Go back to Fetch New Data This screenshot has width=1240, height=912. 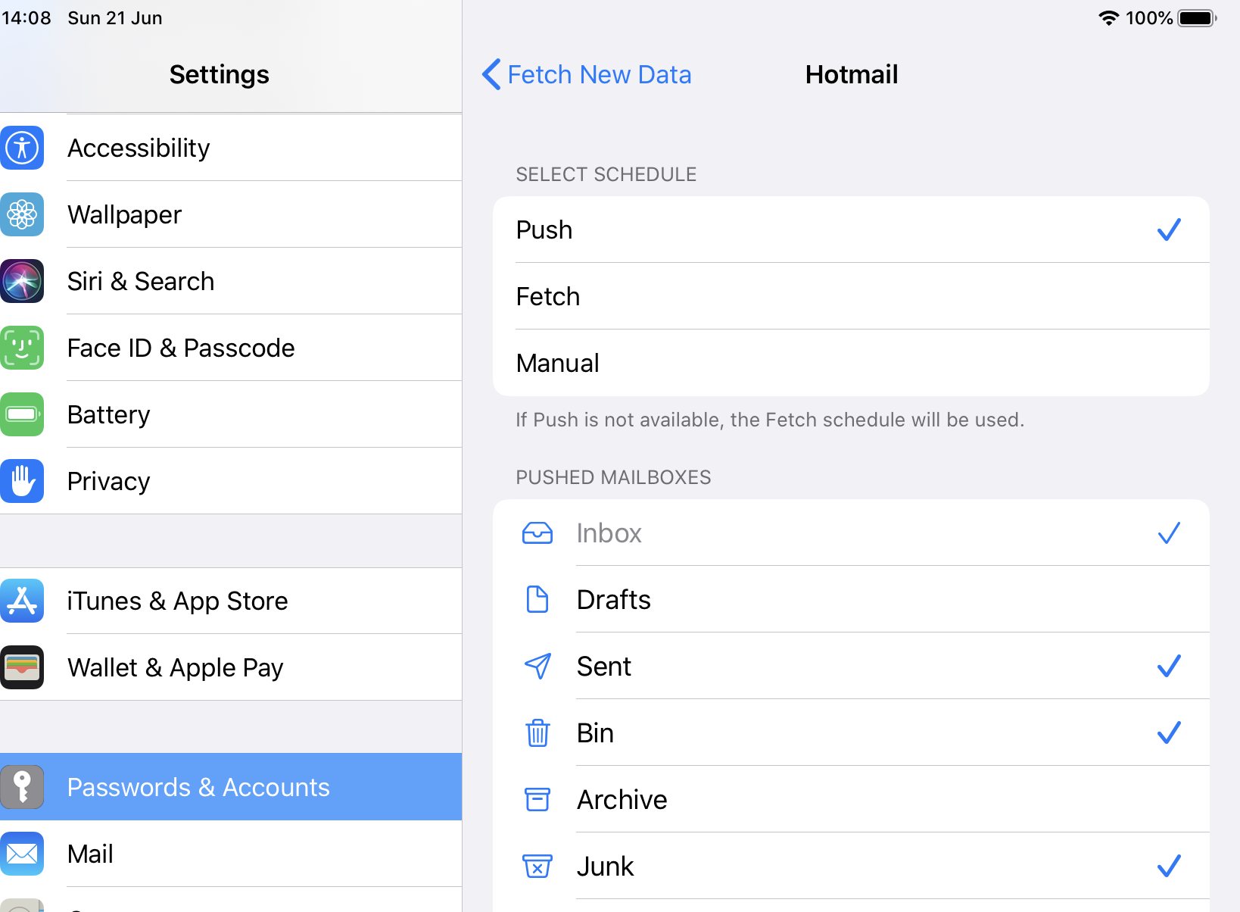coord(587,74)
